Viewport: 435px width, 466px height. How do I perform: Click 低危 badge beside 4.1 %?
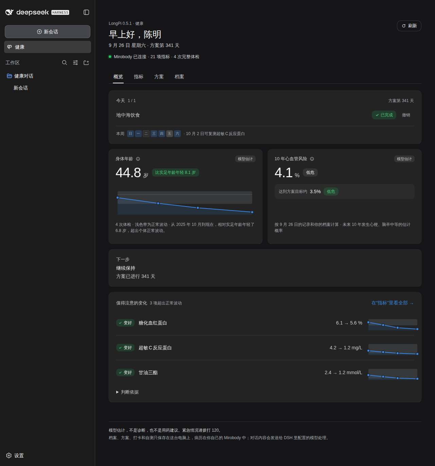click(310, 172)
